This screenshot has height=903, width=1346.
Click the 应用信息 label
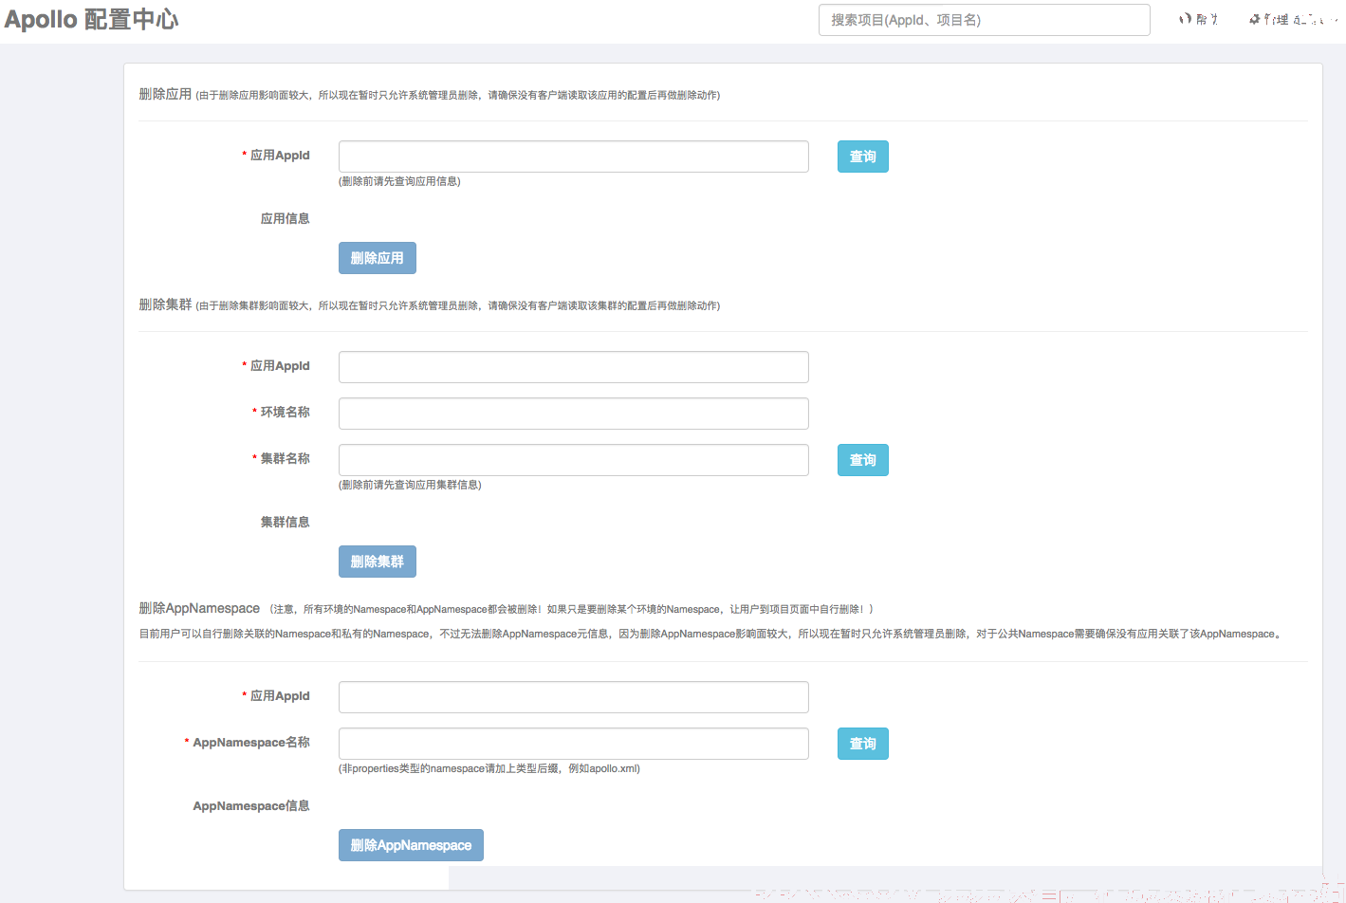point(285,218)
